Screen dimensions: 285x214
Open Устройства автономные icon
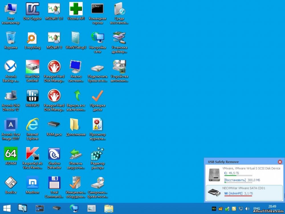pyautogui.click(x=119, y=71)
